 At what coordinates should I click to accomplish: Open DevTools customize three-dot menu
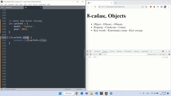tap(166, 51)
